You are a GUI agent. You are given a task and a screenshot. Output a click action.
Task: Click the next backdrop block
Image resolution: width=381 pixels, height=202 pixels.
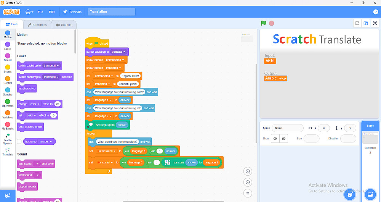click(27, 89)
